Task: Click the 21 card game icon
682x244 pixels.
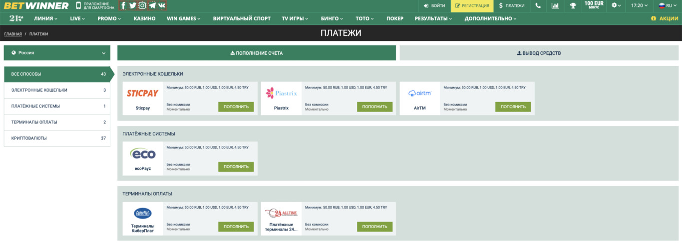Action: 16,18
